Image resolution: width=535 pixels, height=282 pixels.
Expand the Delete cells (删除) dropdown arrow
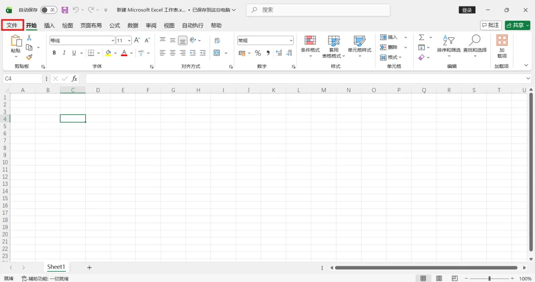point(406,47)
